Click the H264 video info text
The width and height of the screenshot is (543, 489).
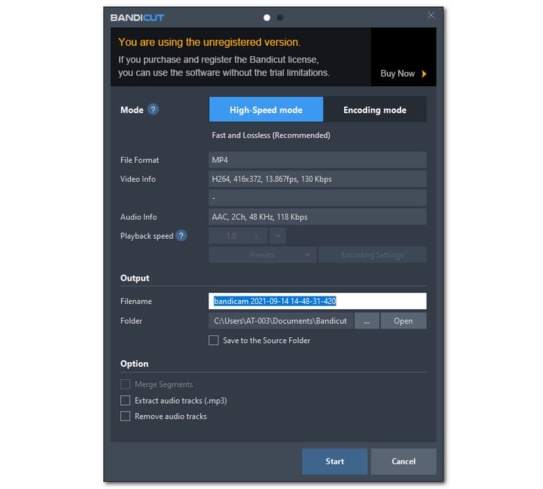[271, 179]
